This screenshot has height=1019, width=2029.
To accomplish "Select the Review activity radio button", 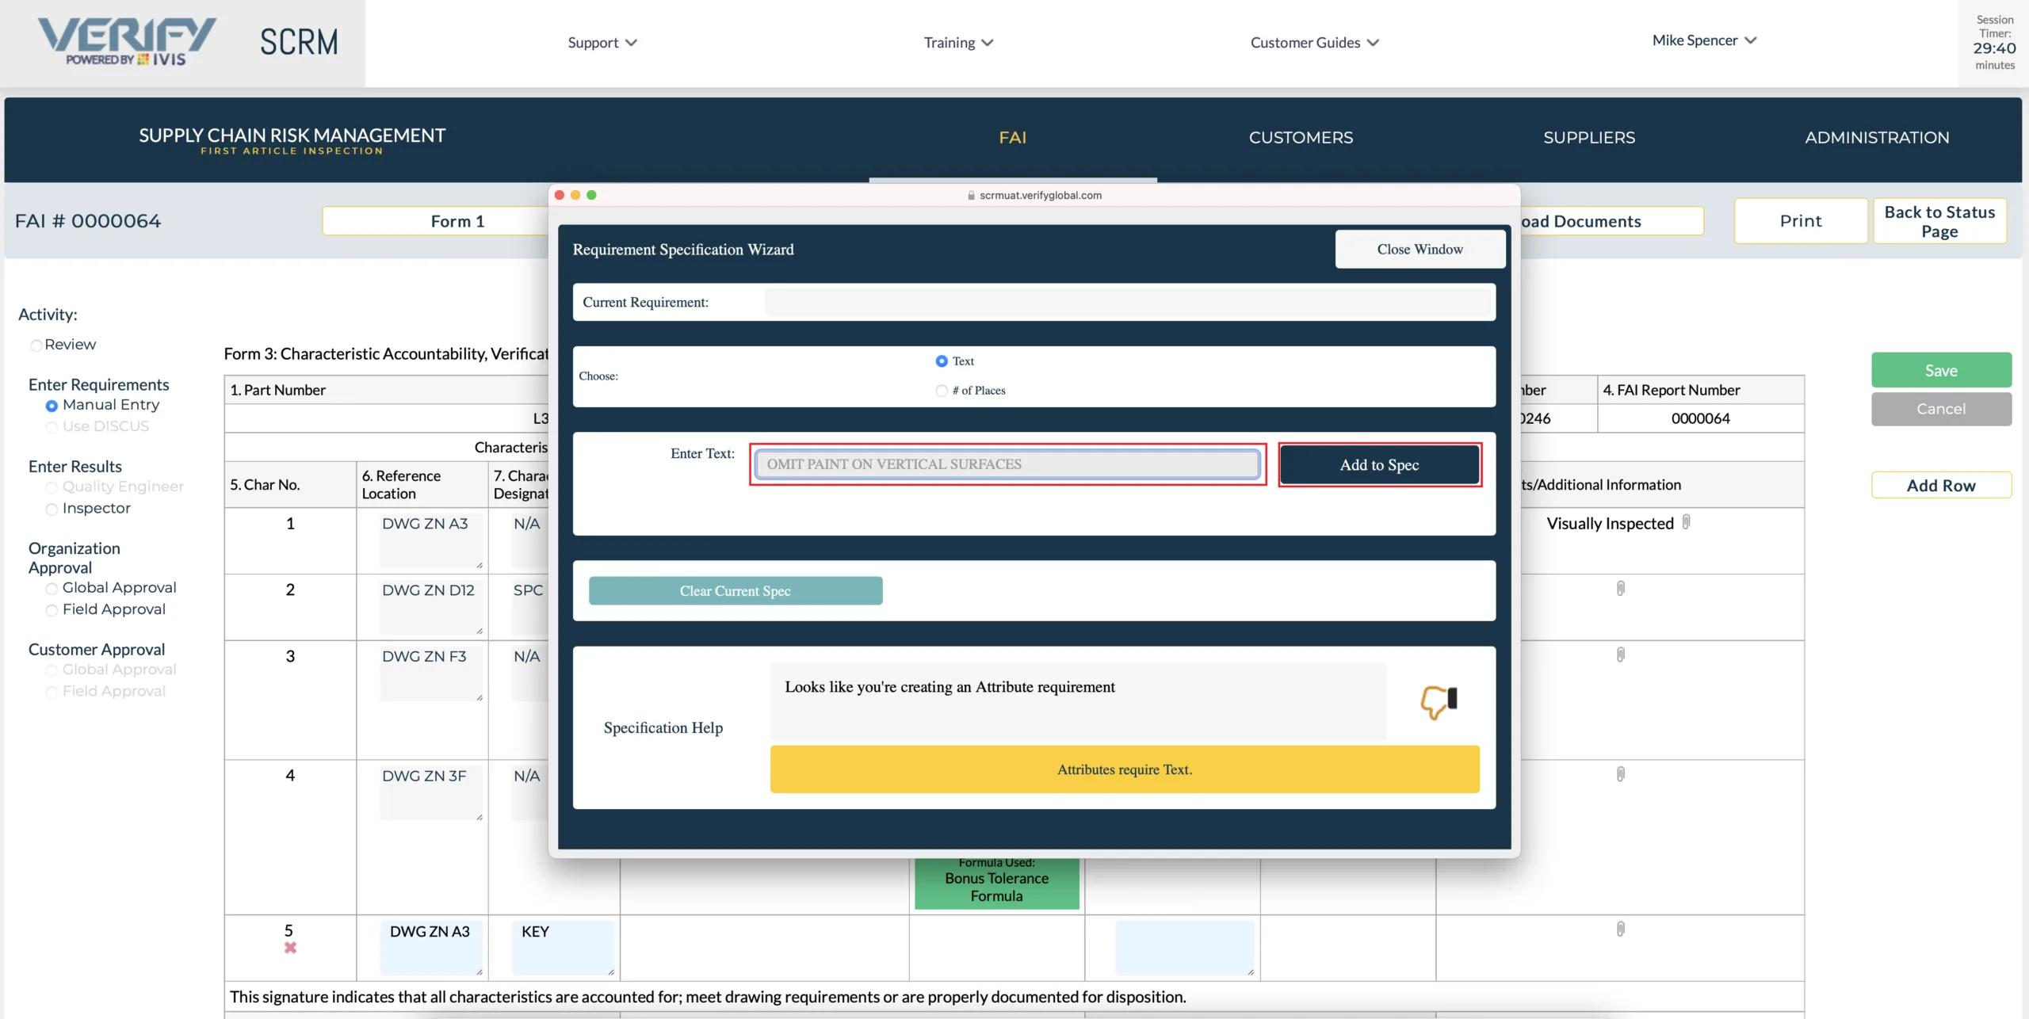I will [36, 345].
